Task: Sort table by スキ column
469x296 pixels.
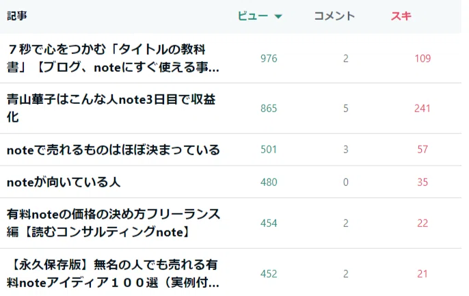Action: coord(401,16)
